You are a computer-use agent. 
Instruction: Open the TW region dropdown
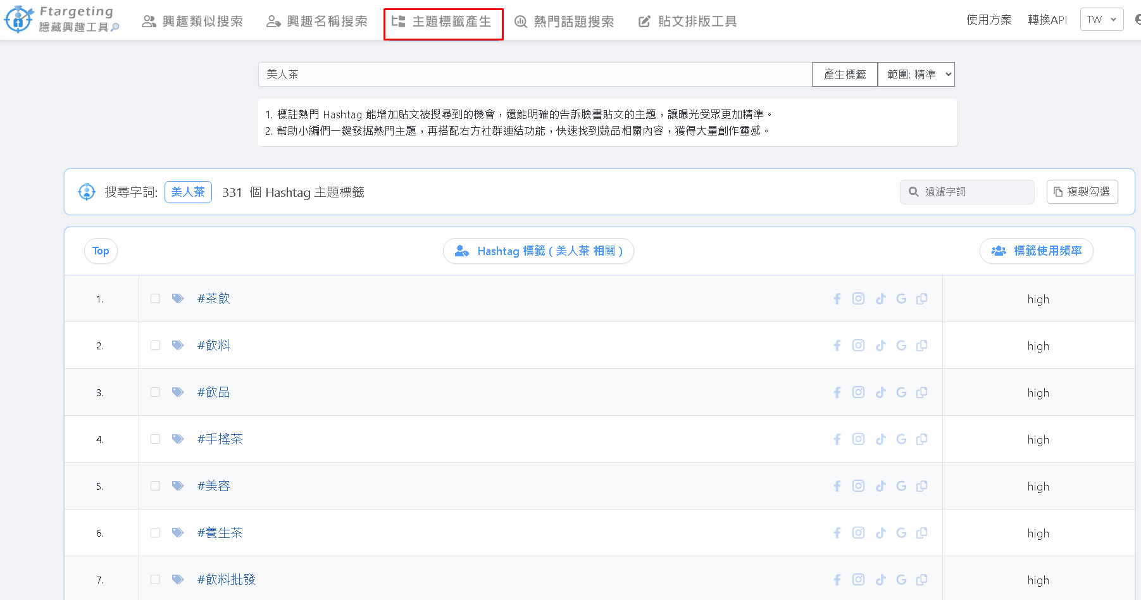point(1102,20)
